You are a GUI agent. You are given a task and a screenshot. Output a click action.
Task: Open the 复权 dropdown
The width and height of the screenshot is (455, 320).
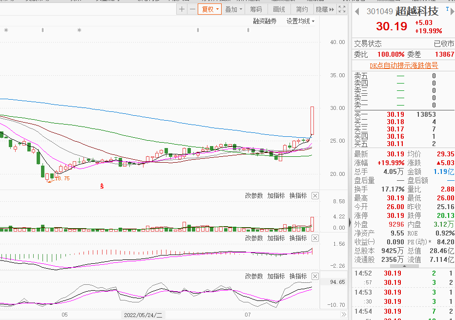pyautogui.click(x=210, y=9)
